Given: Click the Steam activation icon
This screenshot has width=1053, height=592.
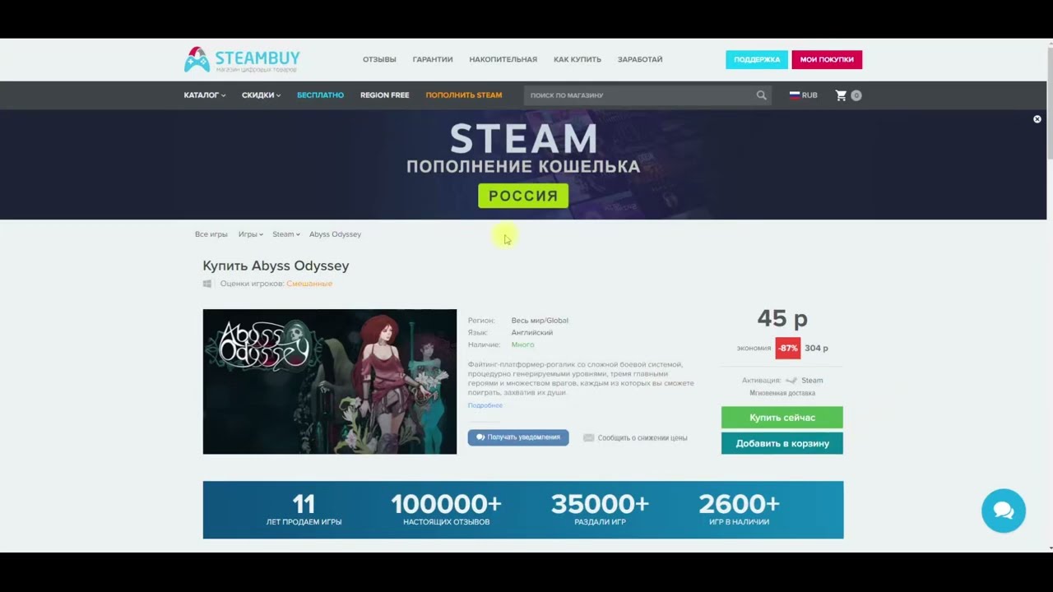Looking at the screenshot, I should point(791,381).
